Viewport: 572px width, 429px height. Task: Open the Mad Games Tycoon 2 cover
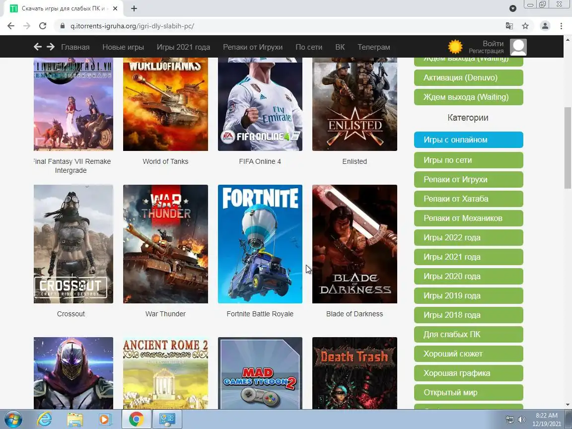pos(260,373)
